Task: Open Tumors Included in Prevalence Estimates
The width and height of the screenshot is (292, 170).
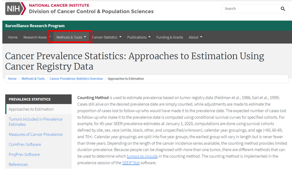Action: pyautogui.click(x=36, y=121)
